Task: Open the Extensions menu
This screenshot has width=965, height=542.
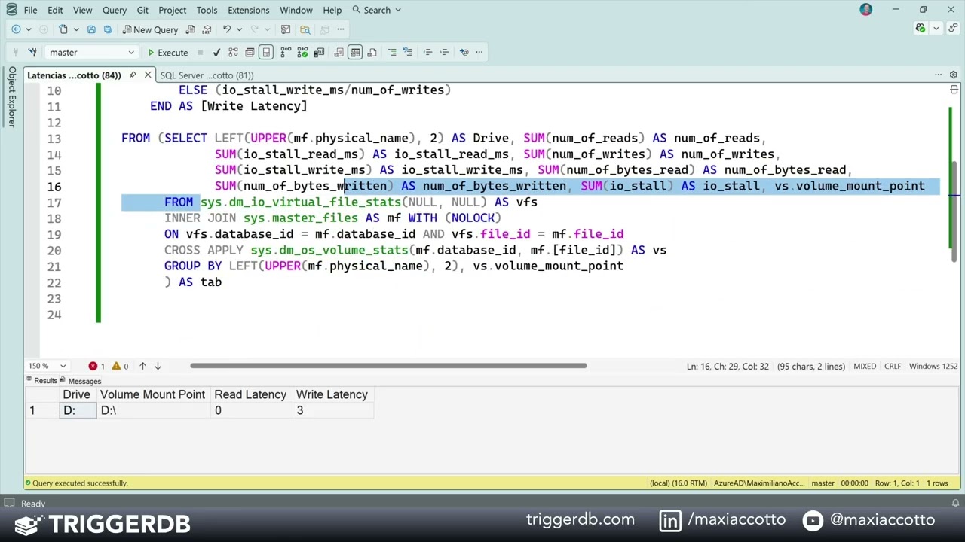Action: pos(248,10)
